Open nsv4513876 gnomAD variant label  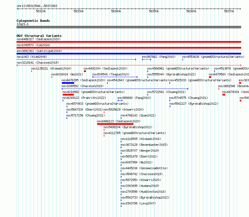232,68
